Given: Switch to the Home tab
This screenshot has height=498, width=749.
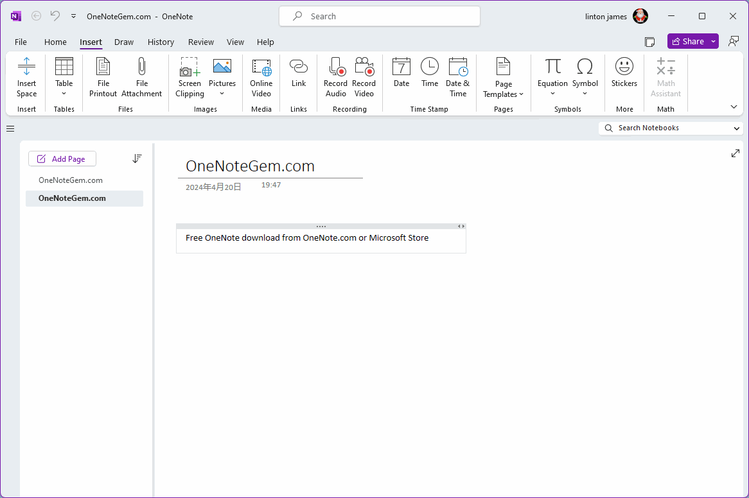Looking at the screenshot, I should click(x=55, y=42).
